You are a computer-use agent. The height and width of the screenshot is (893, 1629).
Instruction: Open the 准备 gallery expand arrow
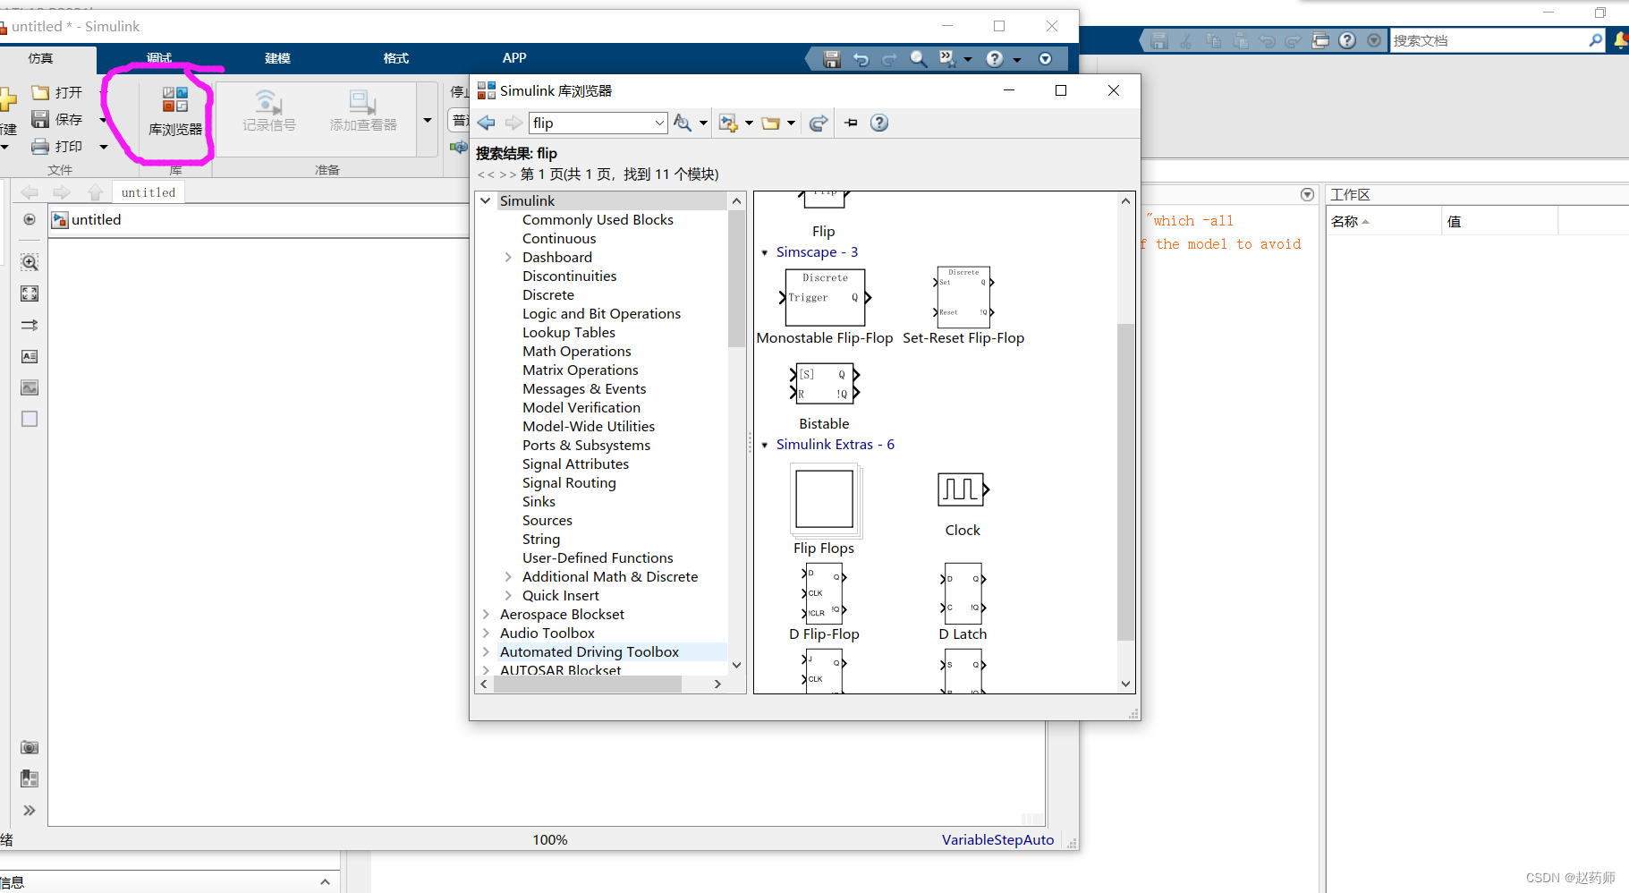427,120
